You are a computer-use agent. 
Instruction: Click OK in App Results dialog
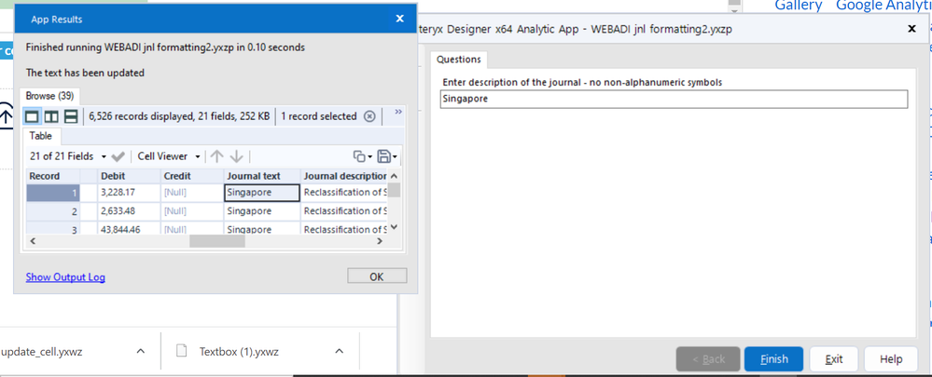tap(377, 276)
